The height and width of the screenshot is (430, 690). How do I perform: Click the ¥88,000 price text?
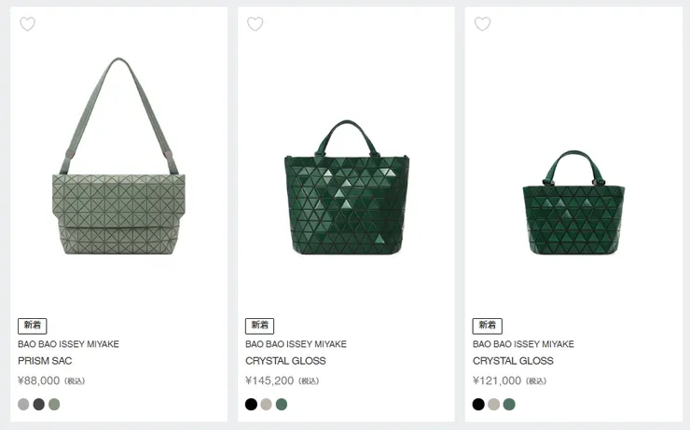coord(39,381)
